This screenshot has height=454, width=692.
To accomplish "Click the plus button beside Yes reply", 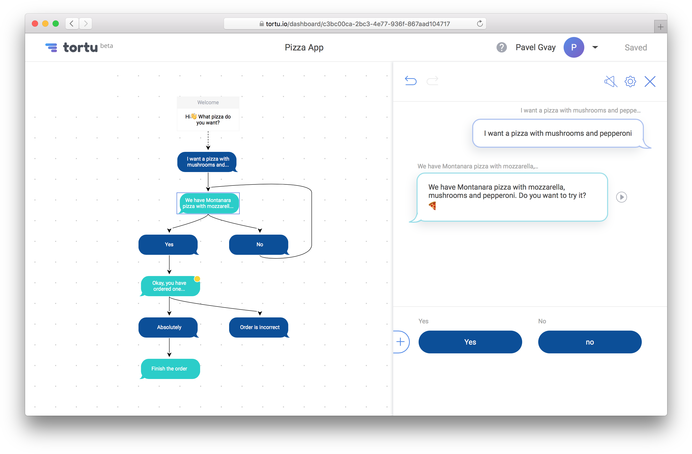I will pos(400,341).
